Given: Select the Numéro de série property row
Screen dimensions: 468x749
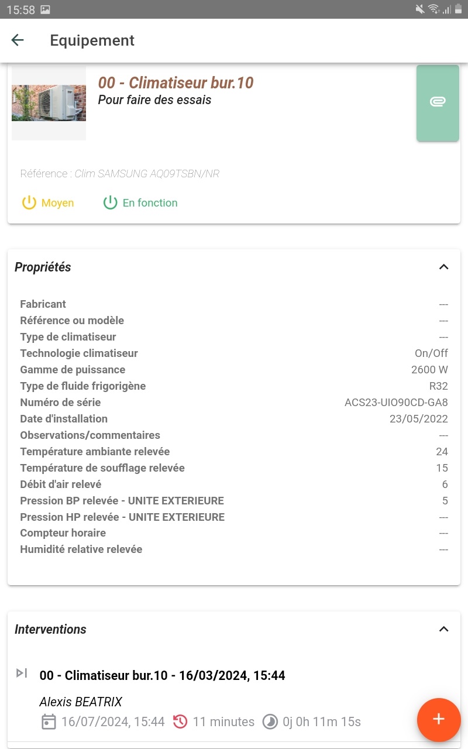Looking at the screenshot, I should point(234,403).
